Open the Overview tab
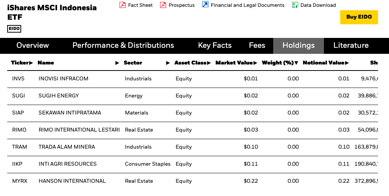 (33, 45)
